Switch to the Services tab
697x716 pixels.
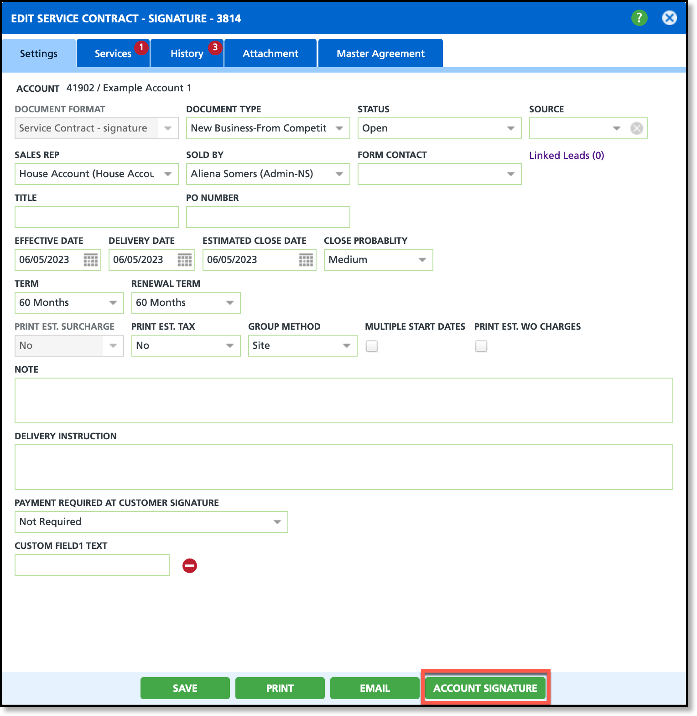coord(113,53)
